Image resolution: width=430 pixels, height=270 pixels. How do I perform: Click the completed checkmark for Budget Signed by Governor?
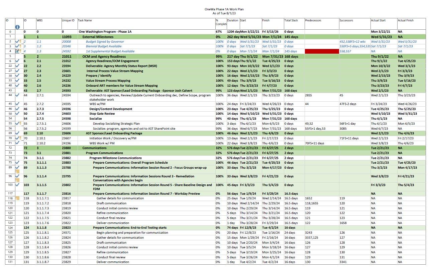[17, 42]
